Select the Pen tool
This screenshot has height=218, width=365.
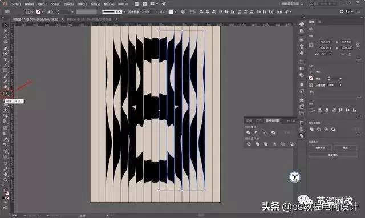coord(6,48)
